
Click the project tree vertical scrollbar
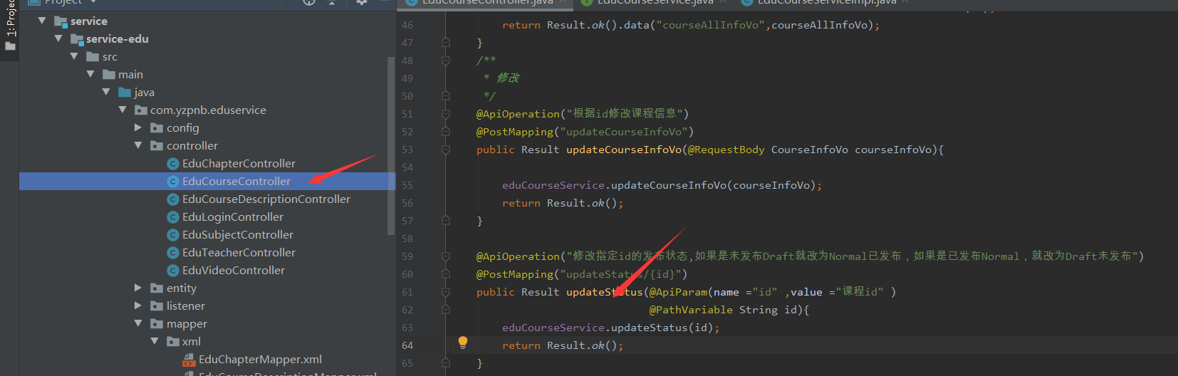(x=390, y=146)
